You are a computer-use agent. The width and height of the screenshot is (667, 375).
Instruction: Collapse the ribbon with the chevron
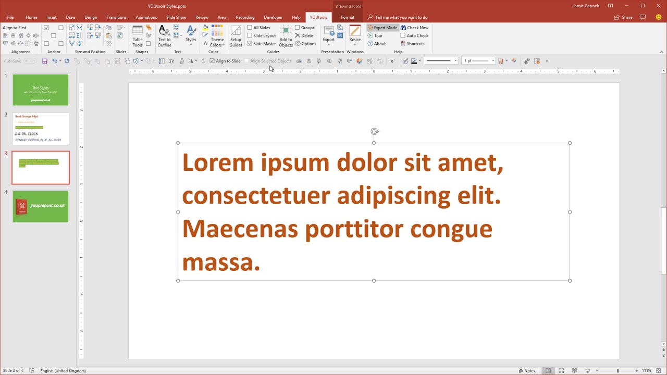tap(662, 52)
